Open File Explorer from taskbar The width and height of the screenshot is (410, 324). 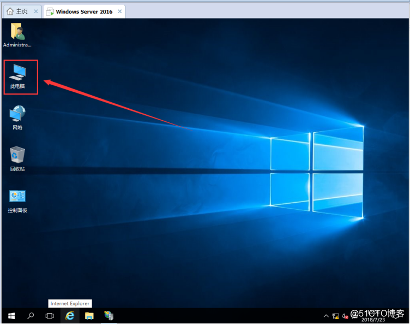[x=89, y=316]
